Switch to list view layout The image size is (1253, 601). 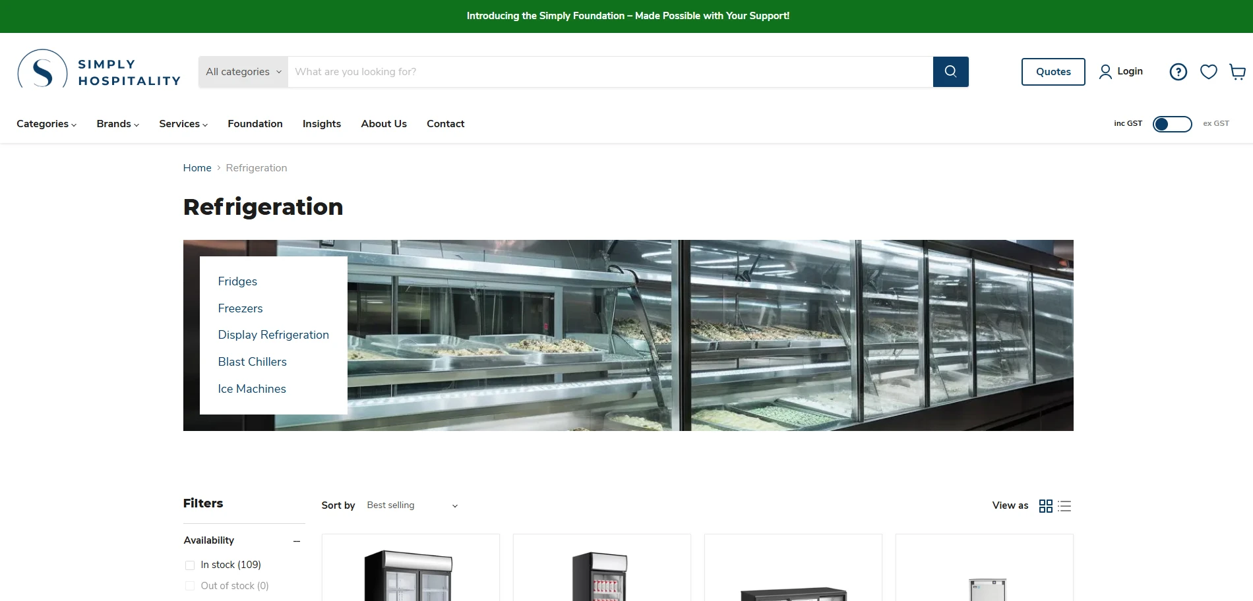point(1064,505)
